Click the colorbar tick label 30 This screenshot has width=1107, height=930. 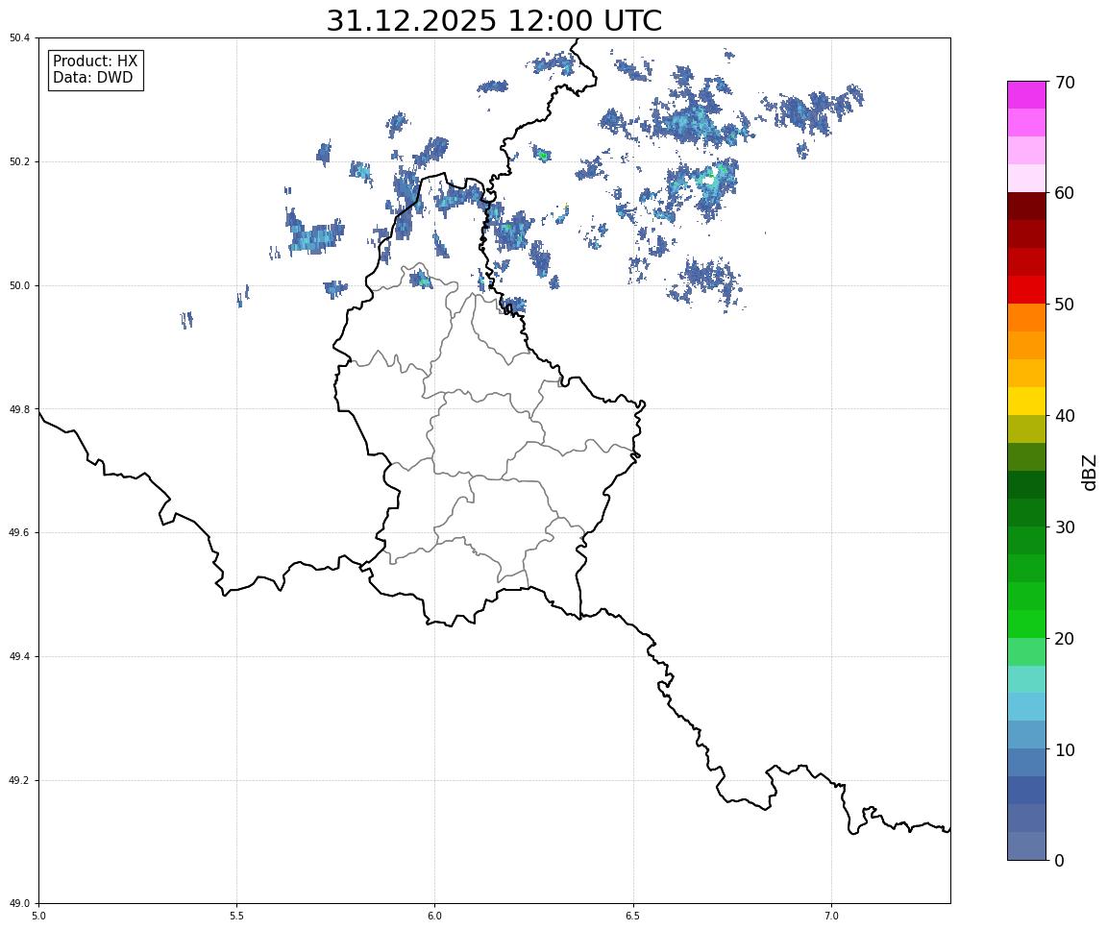pos(1065,527)
